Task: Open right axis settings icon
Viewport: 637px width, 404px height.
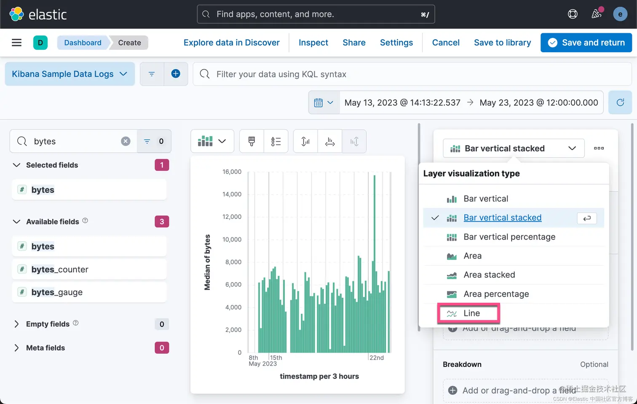Action: click(x=354, y=141)
